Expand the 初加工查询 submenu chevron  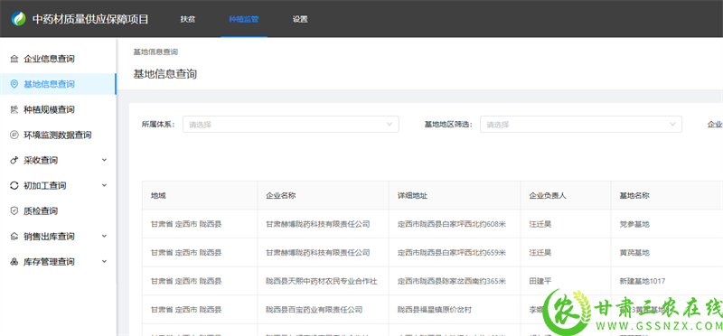(x=104, y=185)
